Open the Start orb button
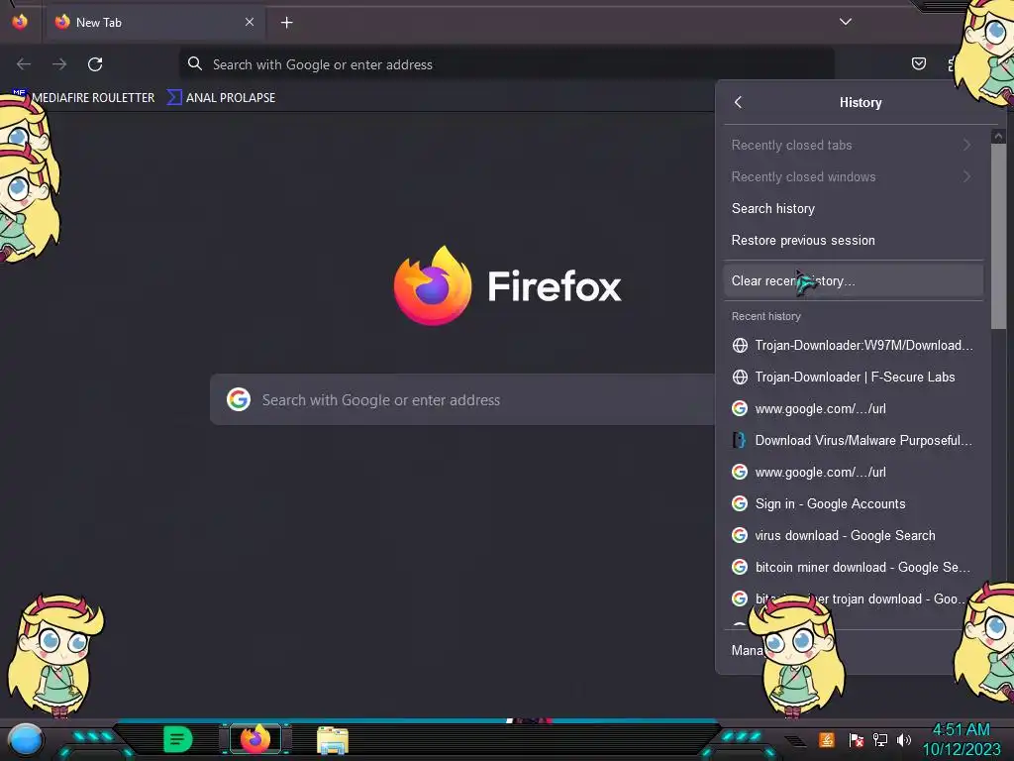 (x=25, y=739)
